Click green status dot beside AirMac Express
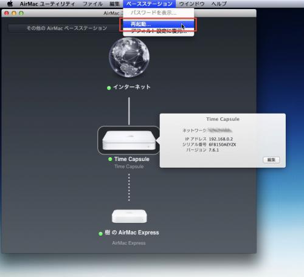 tap(100, 234)
